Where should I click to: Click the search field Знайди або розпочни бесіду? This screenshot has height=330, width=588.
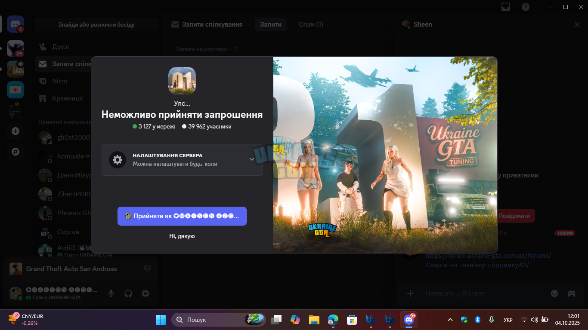point(96,24)
